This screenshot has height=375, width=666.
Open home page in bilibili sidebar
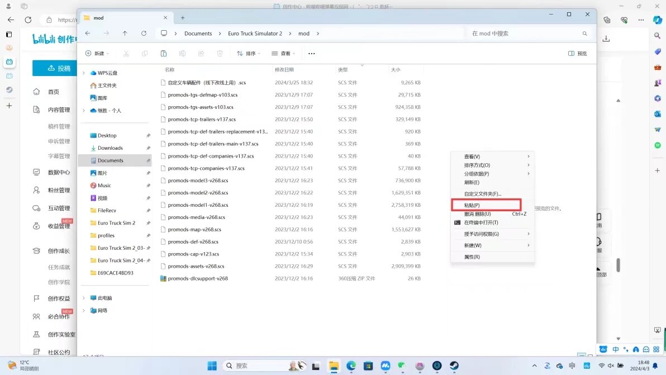54,92
